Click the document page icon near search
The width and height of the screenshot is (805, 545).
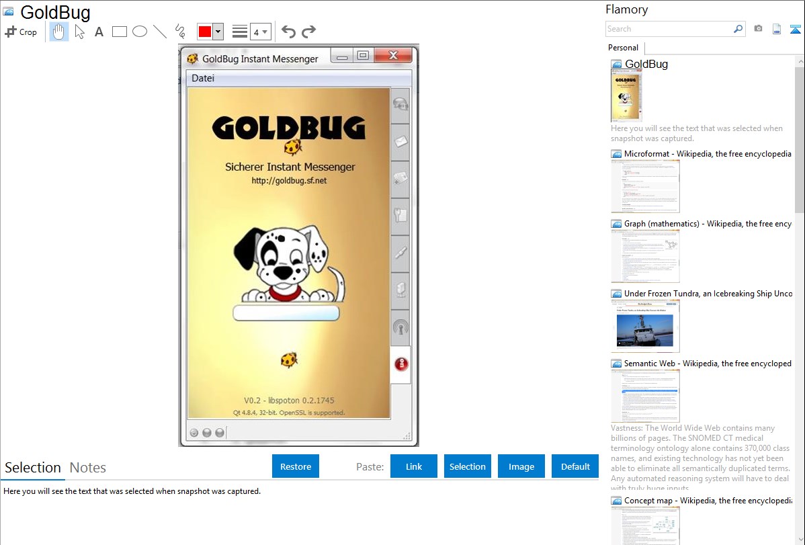(x=777, y=29)
